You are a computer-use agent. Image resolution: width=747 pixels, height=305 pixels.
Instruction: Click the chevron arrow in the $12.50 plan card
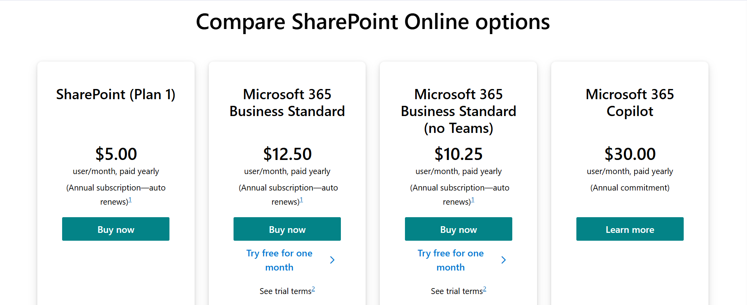(332, 260)
